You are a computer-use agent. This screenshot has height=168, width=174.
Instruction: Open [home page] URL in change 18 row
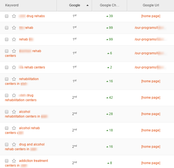(x=151, y=130)
